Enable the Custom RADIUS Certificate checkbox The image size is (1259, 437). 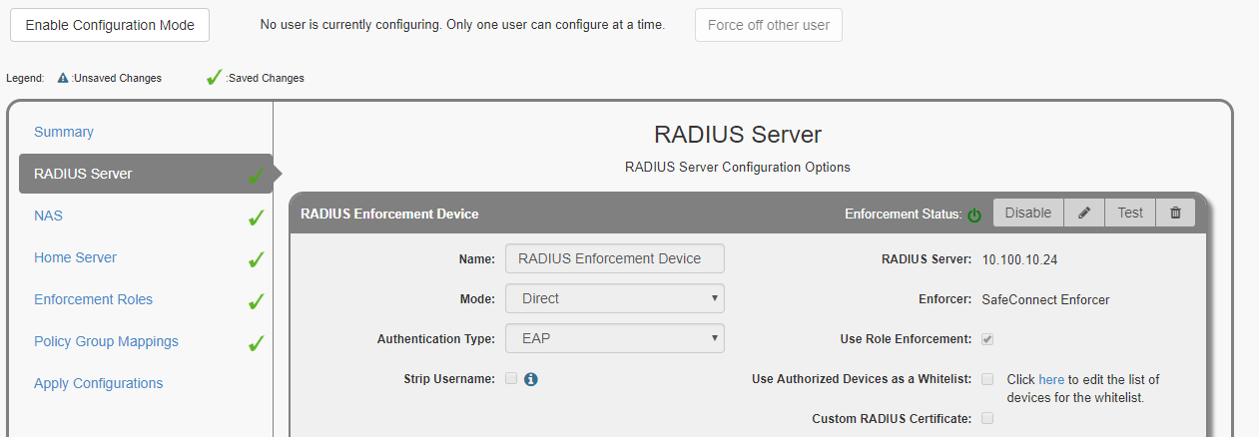point(987,418)
